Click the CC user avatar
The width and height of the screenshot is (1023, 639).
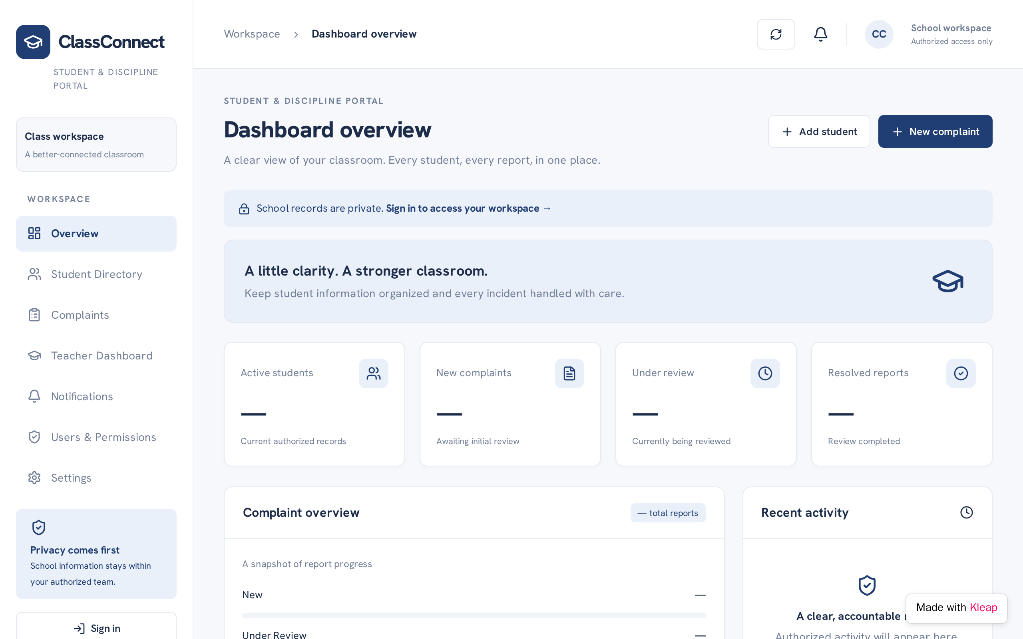[879, 34]
